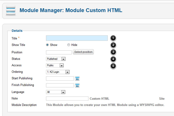Select the Show radio button for title
The image size is (174, 116).
47,45
